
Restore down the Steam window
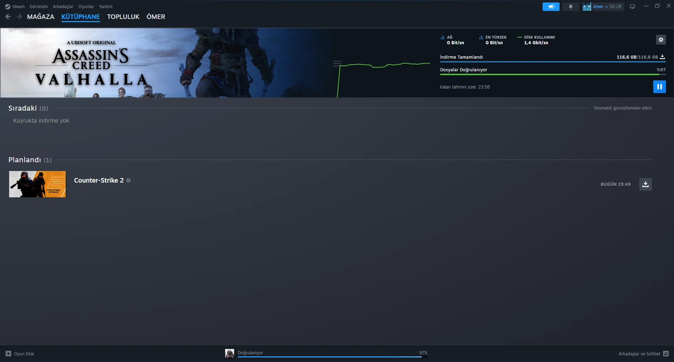(657, 6)
